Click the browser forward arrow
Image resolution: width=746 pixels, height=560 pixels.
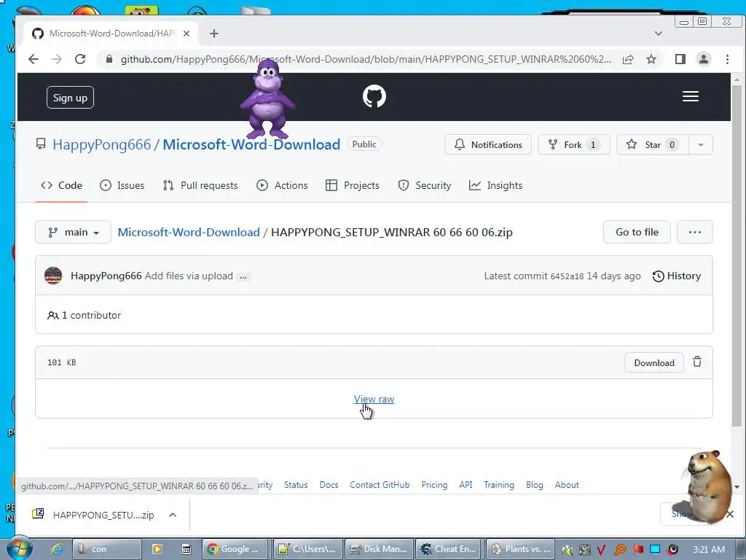coord(57,59)
